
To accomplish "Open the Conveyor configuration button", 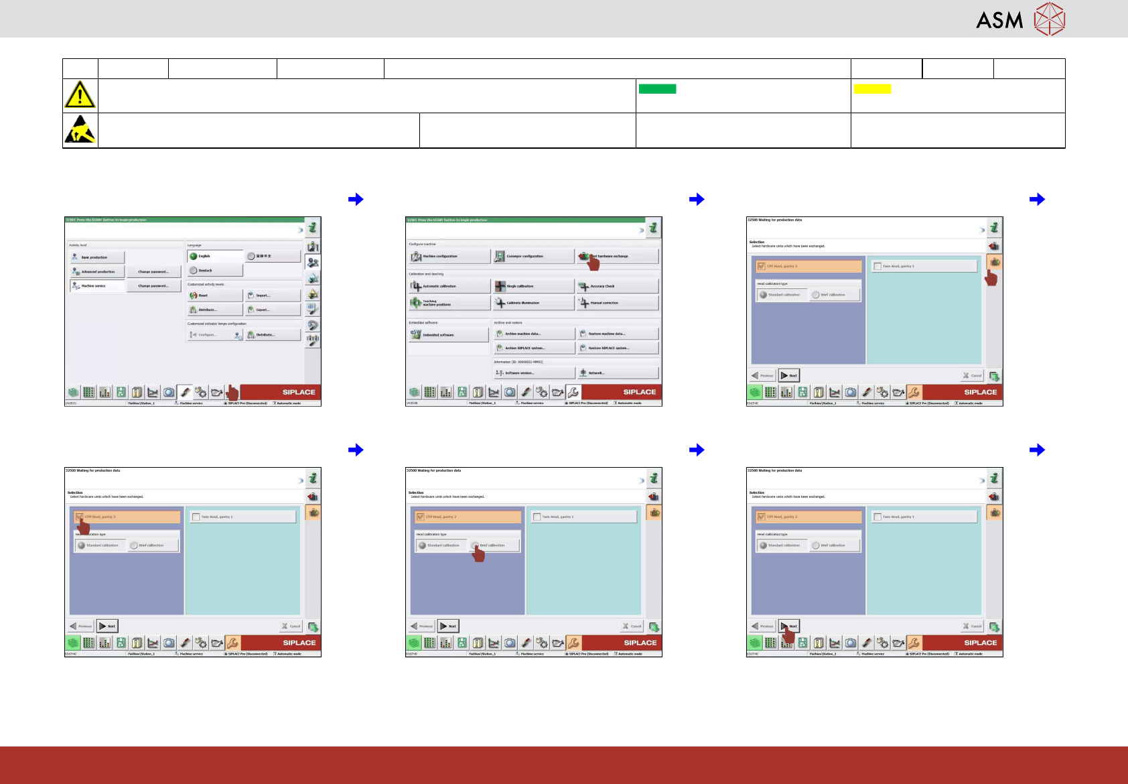I will point(534,256).
